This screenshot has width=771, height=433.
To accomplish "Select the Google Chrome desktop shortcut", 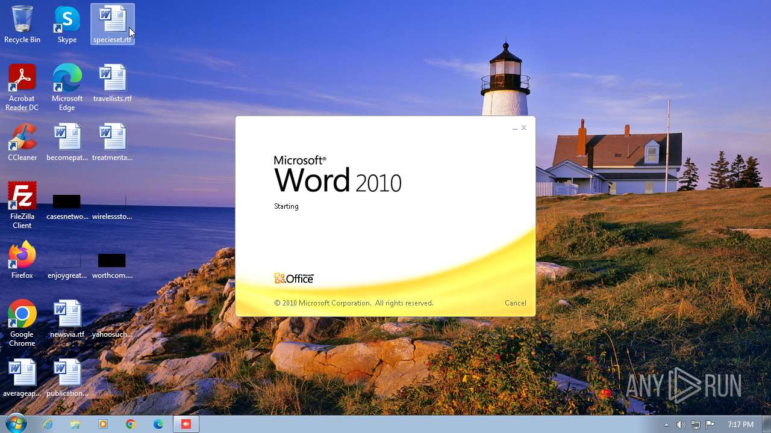I will 22,323.
